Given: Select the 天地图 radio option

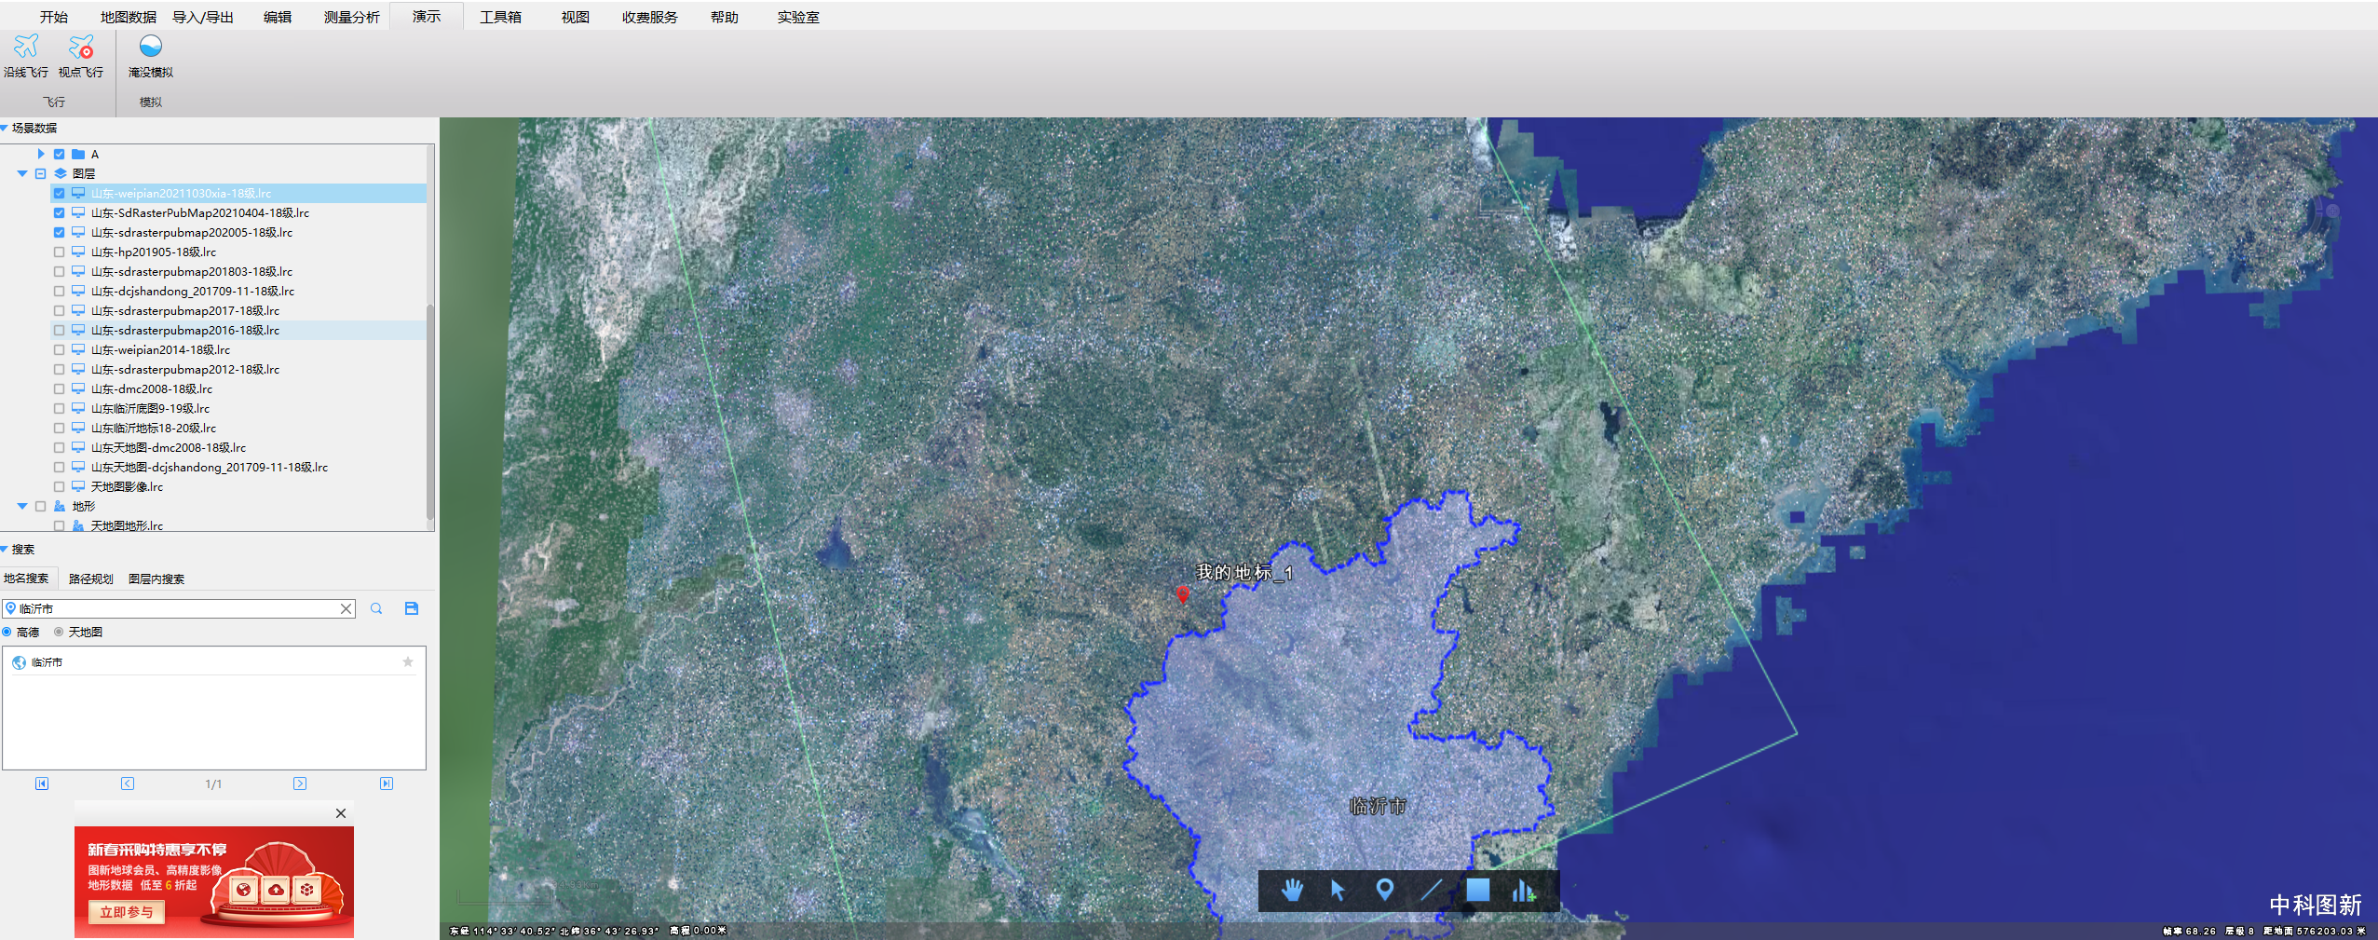Looking at the screenshot, I should (59, 632).
